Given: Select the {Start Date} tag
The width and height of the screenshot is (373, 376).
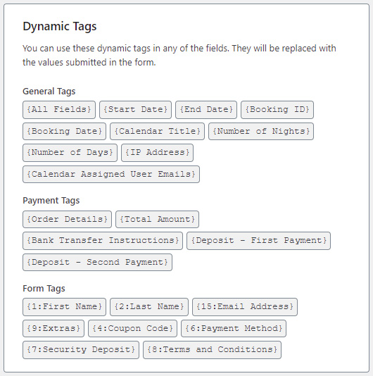Looking at the screenshot, I should tap(135, 110).
